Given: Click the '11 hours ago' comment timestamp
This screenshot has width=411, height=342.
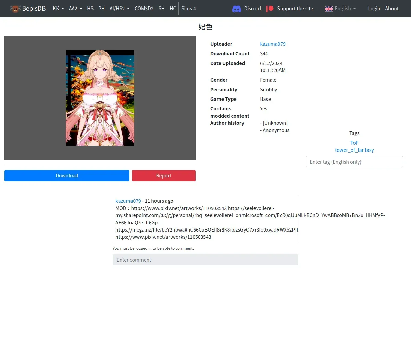Looking at the screenshot, I should coord(159,201).
